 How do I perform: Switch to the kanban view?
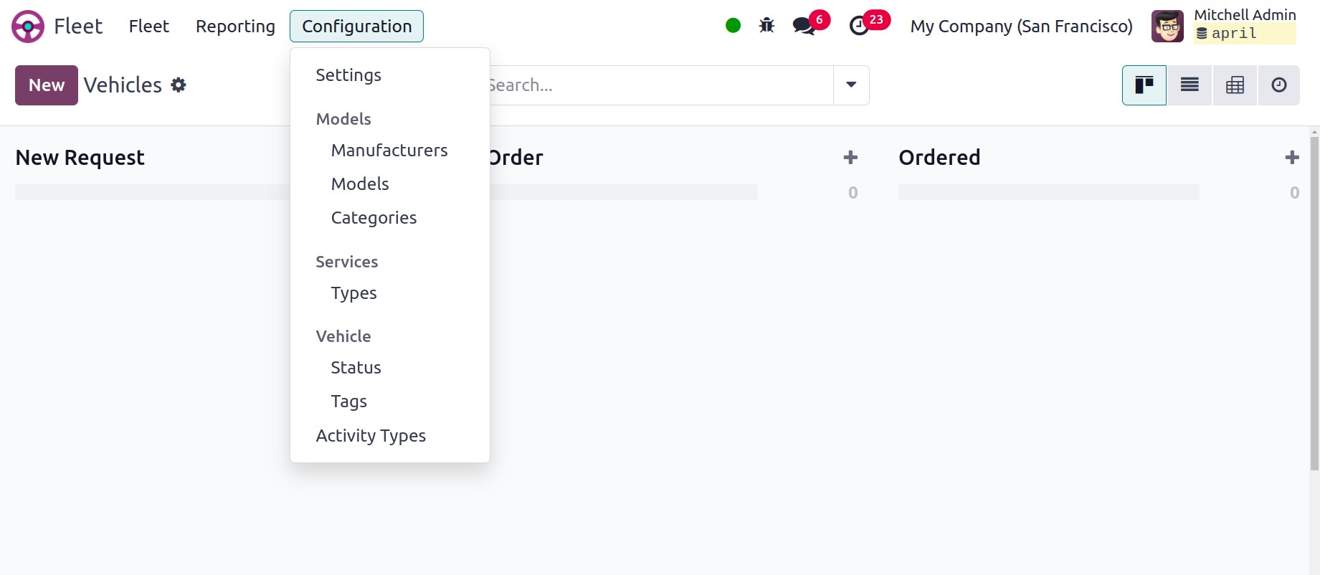(x=1144, y=85)
